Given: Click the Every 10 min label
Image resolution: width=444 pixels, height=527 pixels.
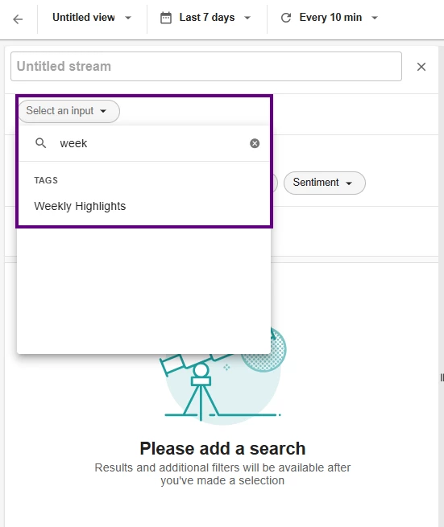Looking at the screenshot, I should [x=330, y=18].
